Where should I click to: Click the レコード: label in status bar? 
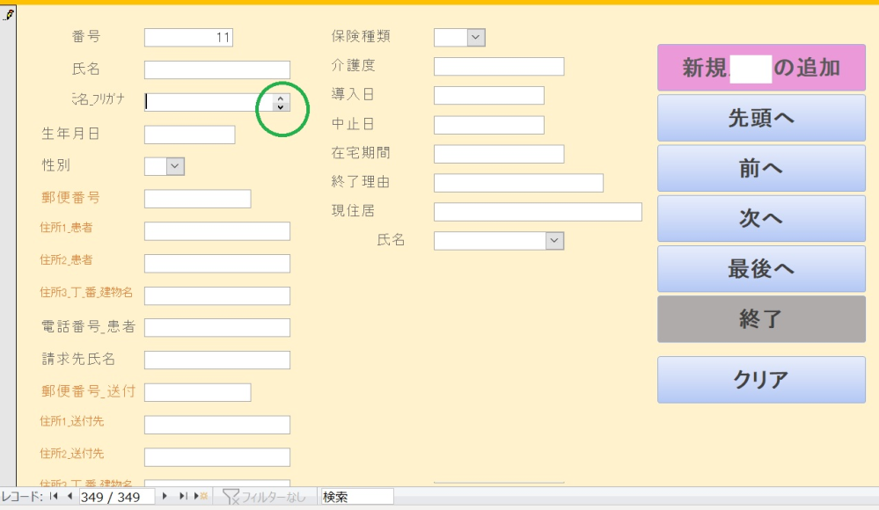coord(22,497)
